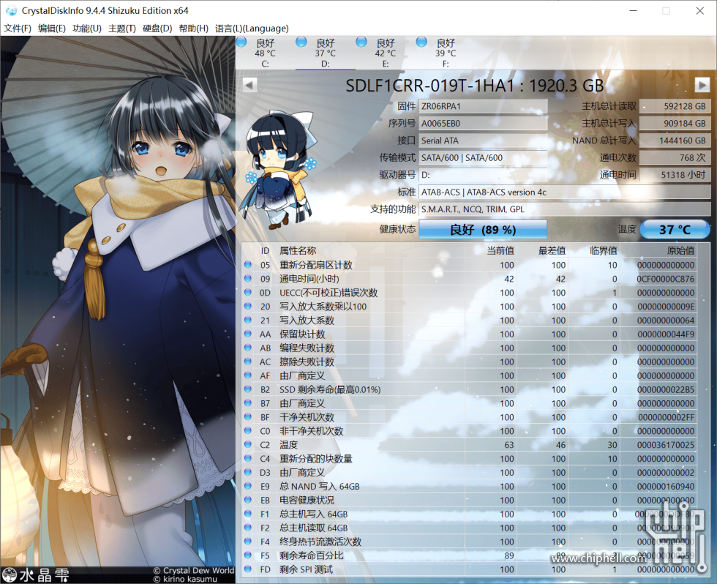Click host total reads value 592128 GB

point(675,106)
